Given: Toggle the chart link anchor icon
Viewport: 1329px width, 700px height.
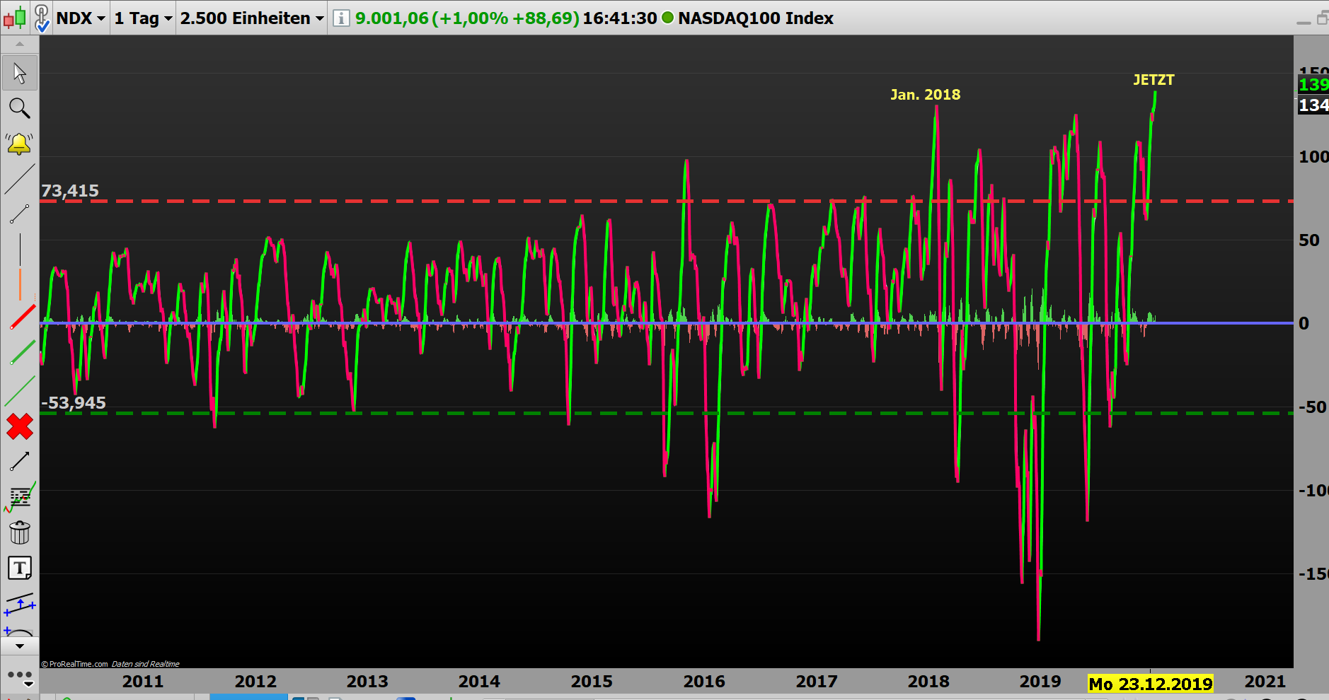Looking at the screenshot, I should pos(42,16).
